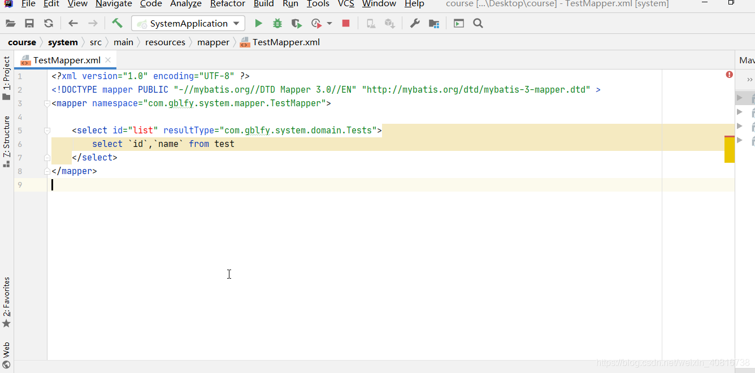Open Settings with the wrench icon
755x373 pixels.
(x=415, y=23)
